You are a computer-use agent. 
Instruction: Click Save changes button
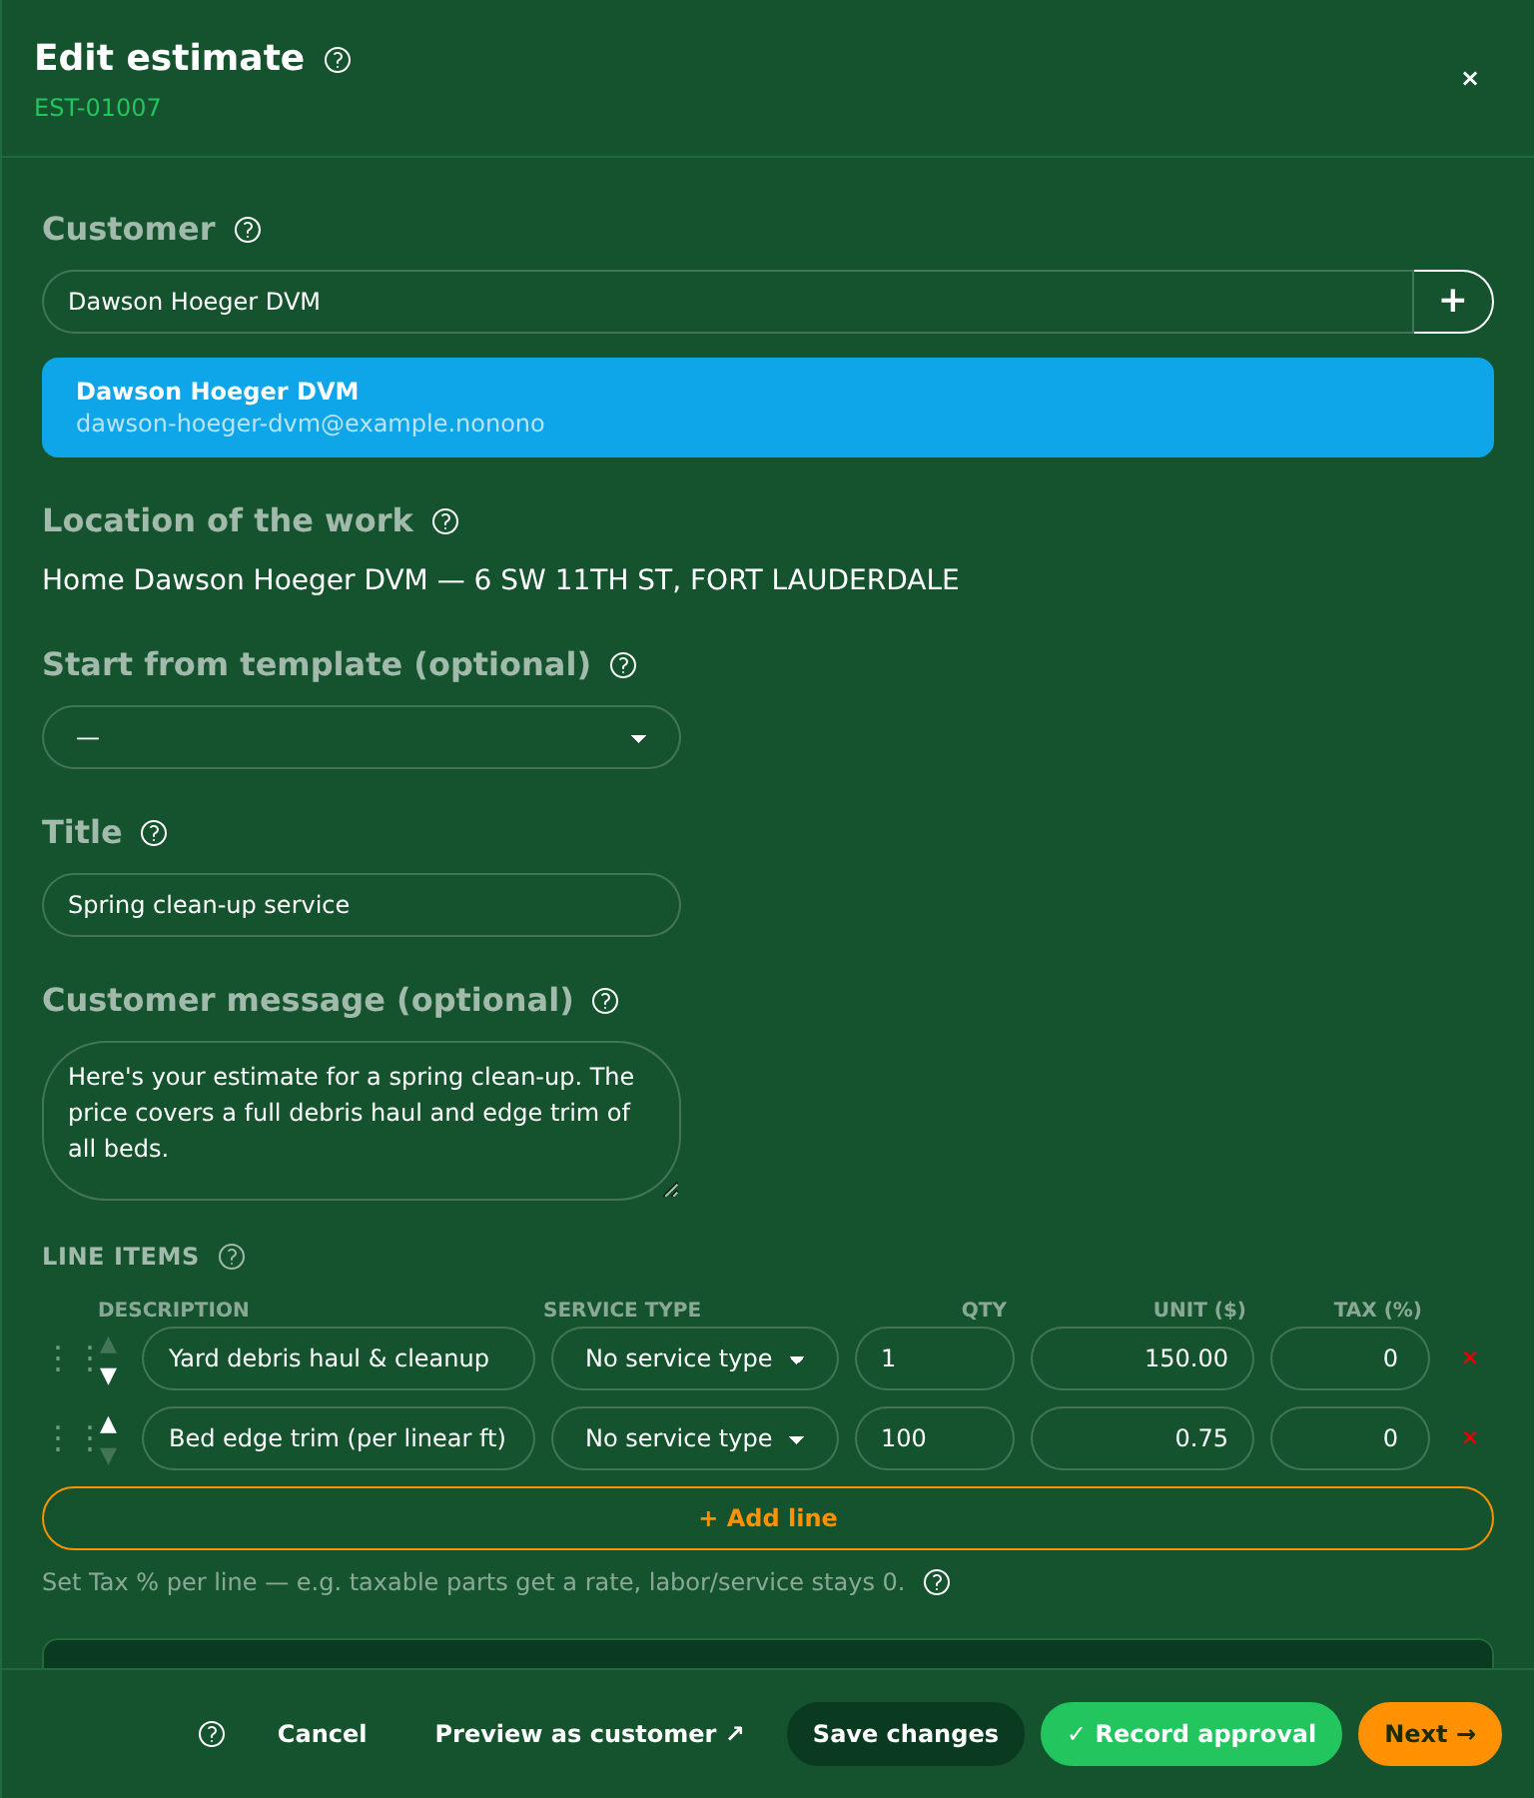906,1734
